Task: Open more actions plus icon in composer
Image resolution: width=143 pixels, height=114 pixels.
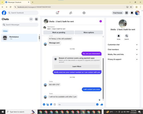Action: pyautogui.click(x=44, y=104)
